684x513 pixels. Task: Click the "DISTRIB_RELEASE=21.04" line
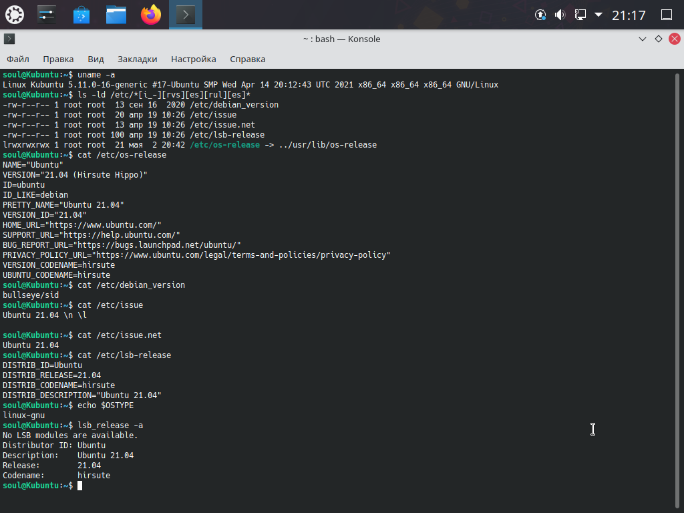point(52,375)
